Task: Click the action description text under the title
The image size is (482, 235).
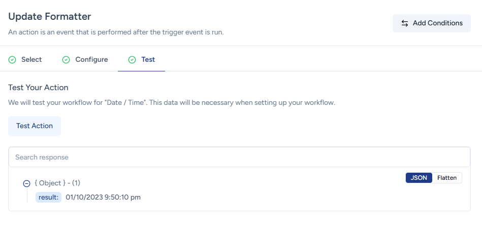Action: (116, 32)
